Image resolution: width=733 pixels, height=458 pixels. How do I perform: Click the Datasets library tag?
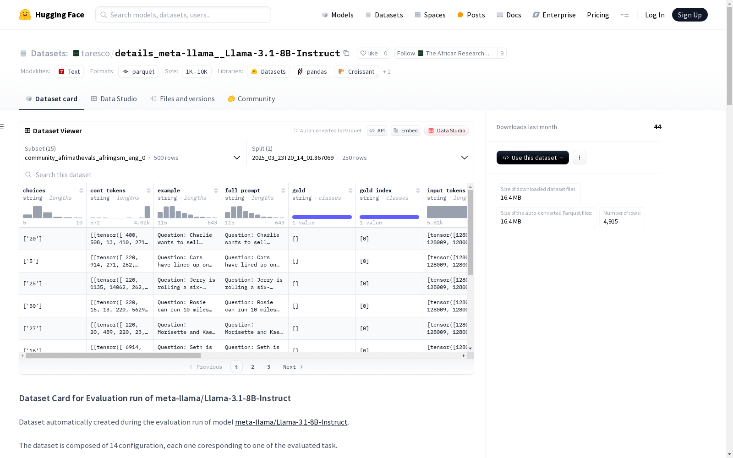click(268, 71)
